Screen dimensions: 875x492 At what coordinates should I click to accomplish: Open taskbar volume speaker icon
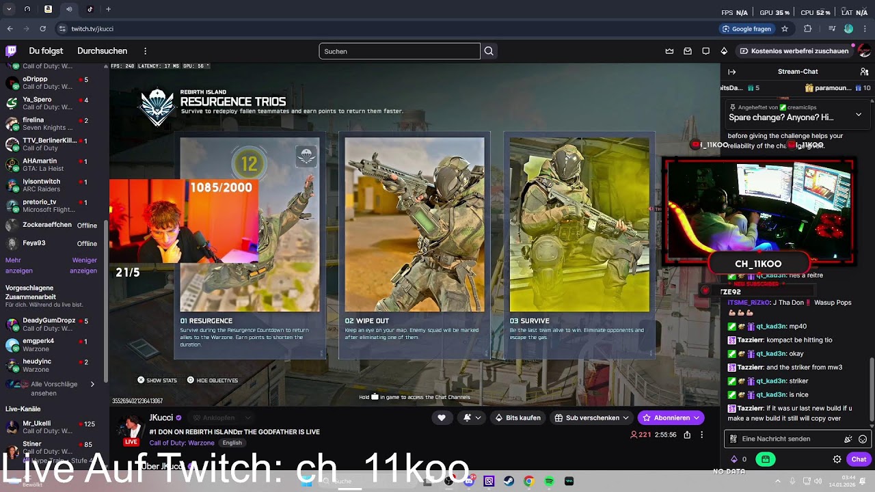click(x=818, y=481)
